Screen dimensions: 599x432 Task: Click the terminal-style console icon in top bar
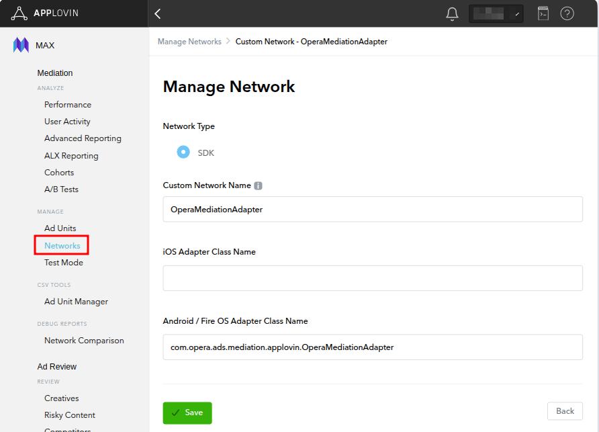(543, 13)
